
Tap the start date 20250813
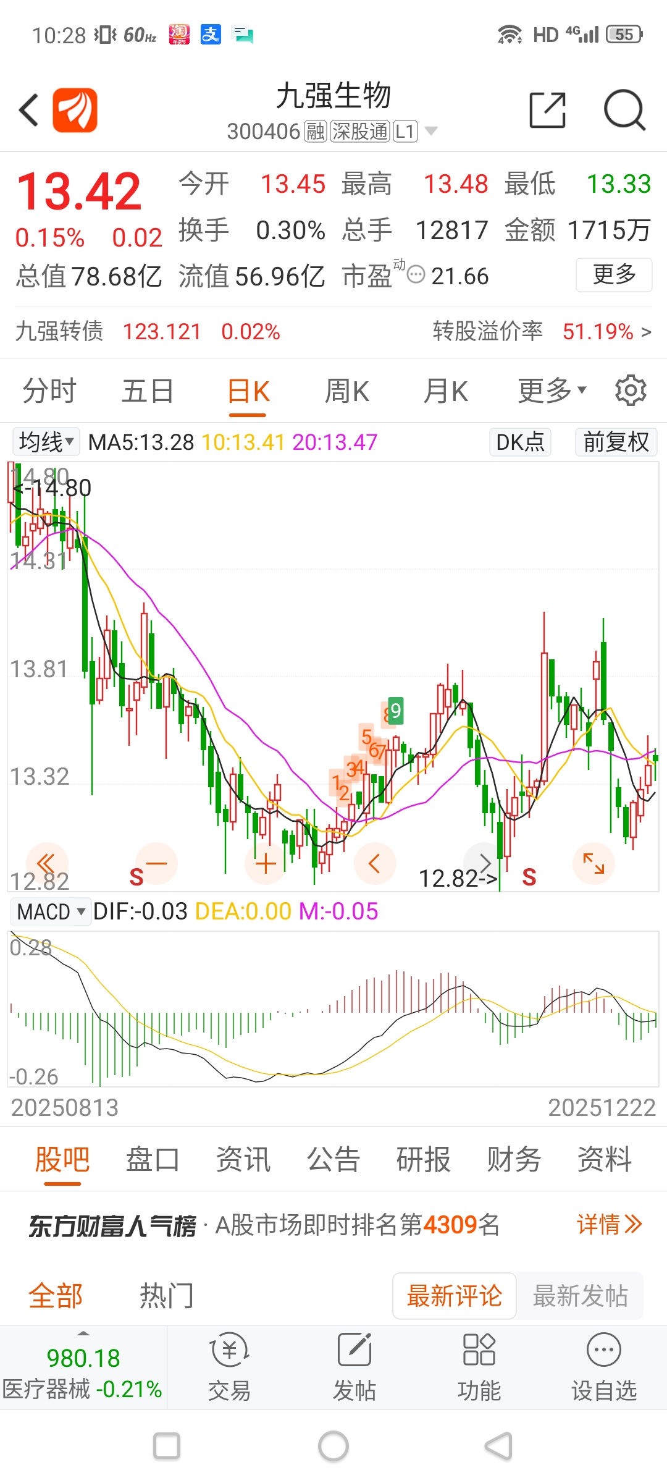click(64, 1107)
